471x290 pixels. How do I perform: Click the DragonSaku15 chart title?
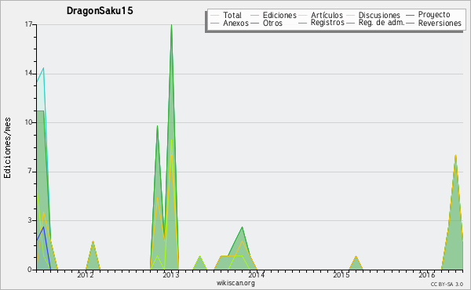click(100, 11)
